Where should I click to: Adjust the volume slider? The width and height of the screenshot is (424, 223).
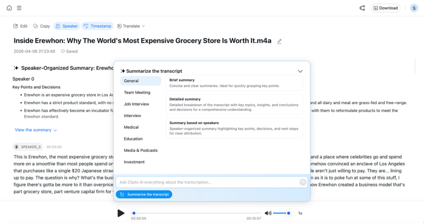click(x=281, y=213)
